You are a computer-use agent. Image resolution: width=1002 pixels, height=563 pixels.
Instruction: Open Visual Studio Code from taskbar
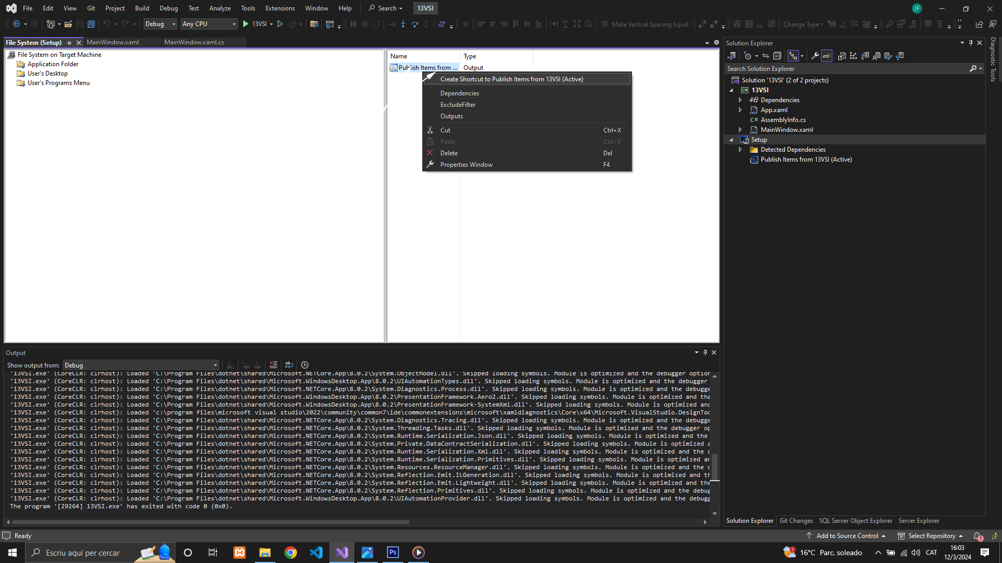click(316, 553)
